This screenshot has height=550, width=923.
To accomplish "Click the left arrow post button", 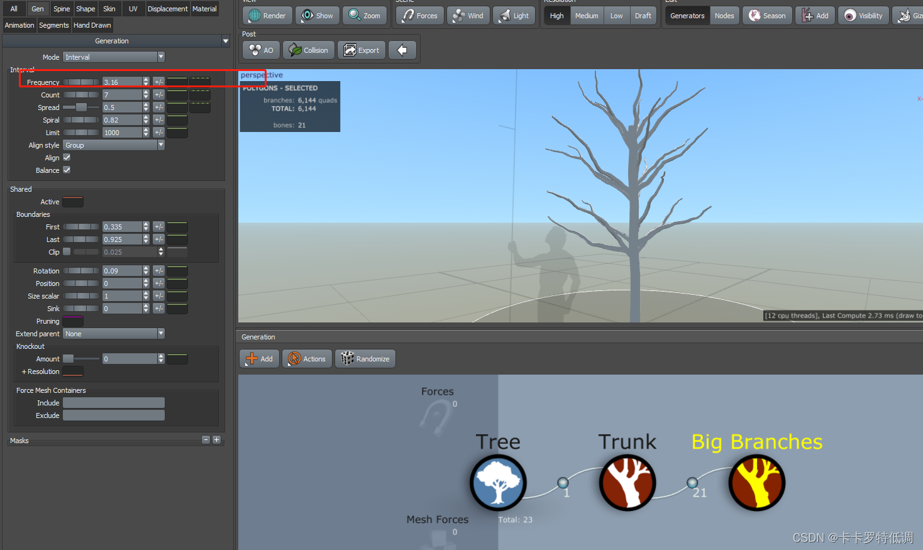I will pos(402,50).
